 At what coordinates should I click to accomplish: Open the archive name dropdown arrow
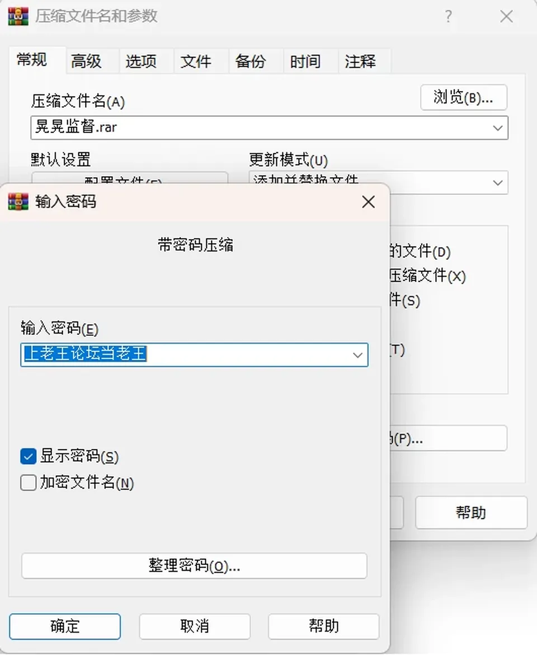point(498,128)
